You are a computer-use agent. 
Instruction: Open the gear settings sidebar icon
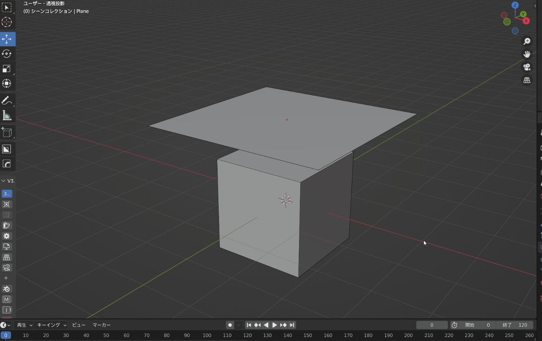pyautogui.click(x=7, y=236)
